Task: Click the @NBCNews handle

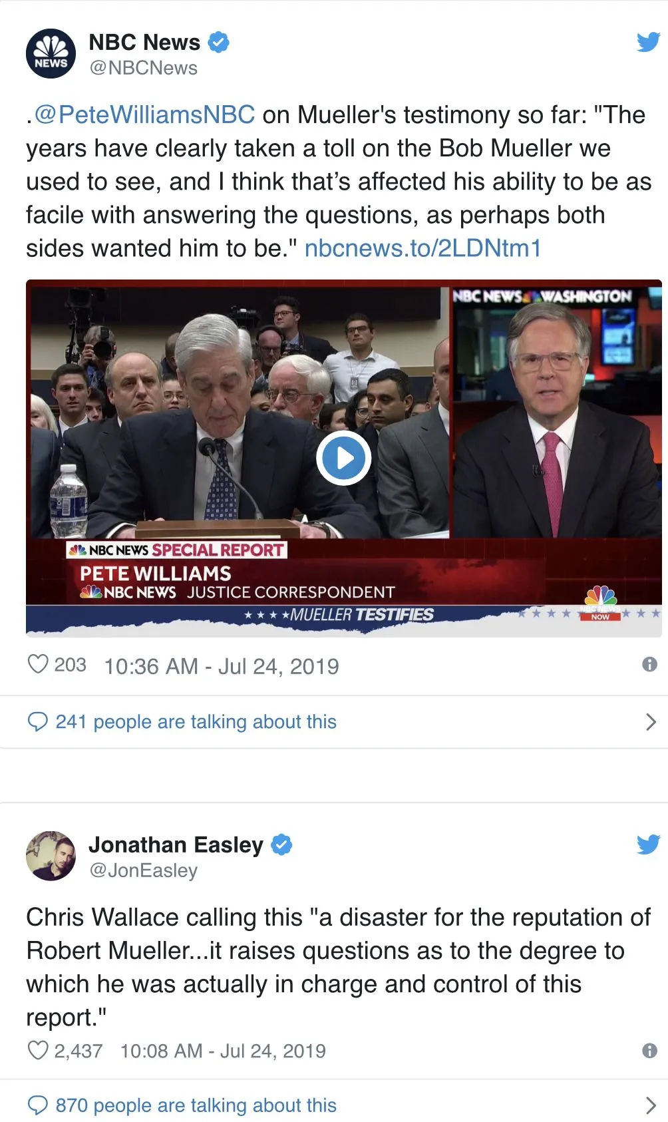Action: 144,68
